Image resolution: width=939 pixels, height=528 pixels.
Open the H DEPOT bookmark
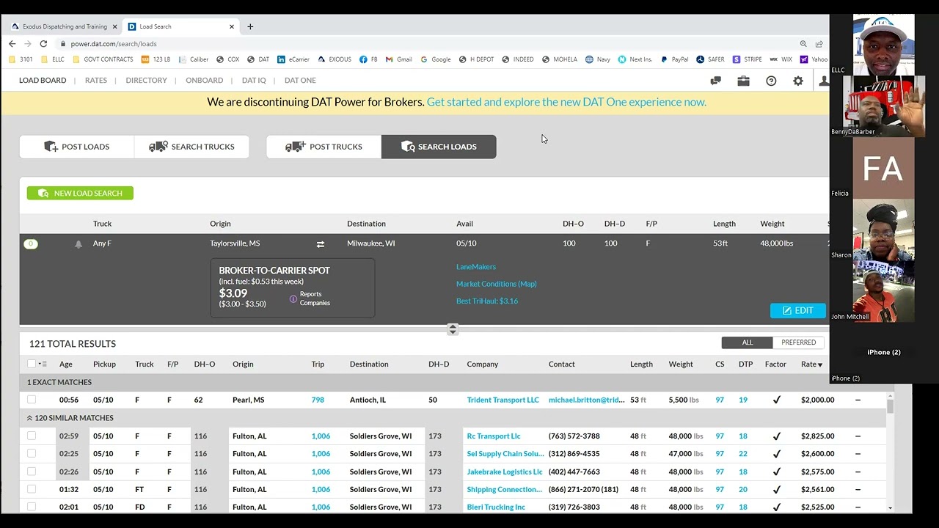[x=476, y=59]
